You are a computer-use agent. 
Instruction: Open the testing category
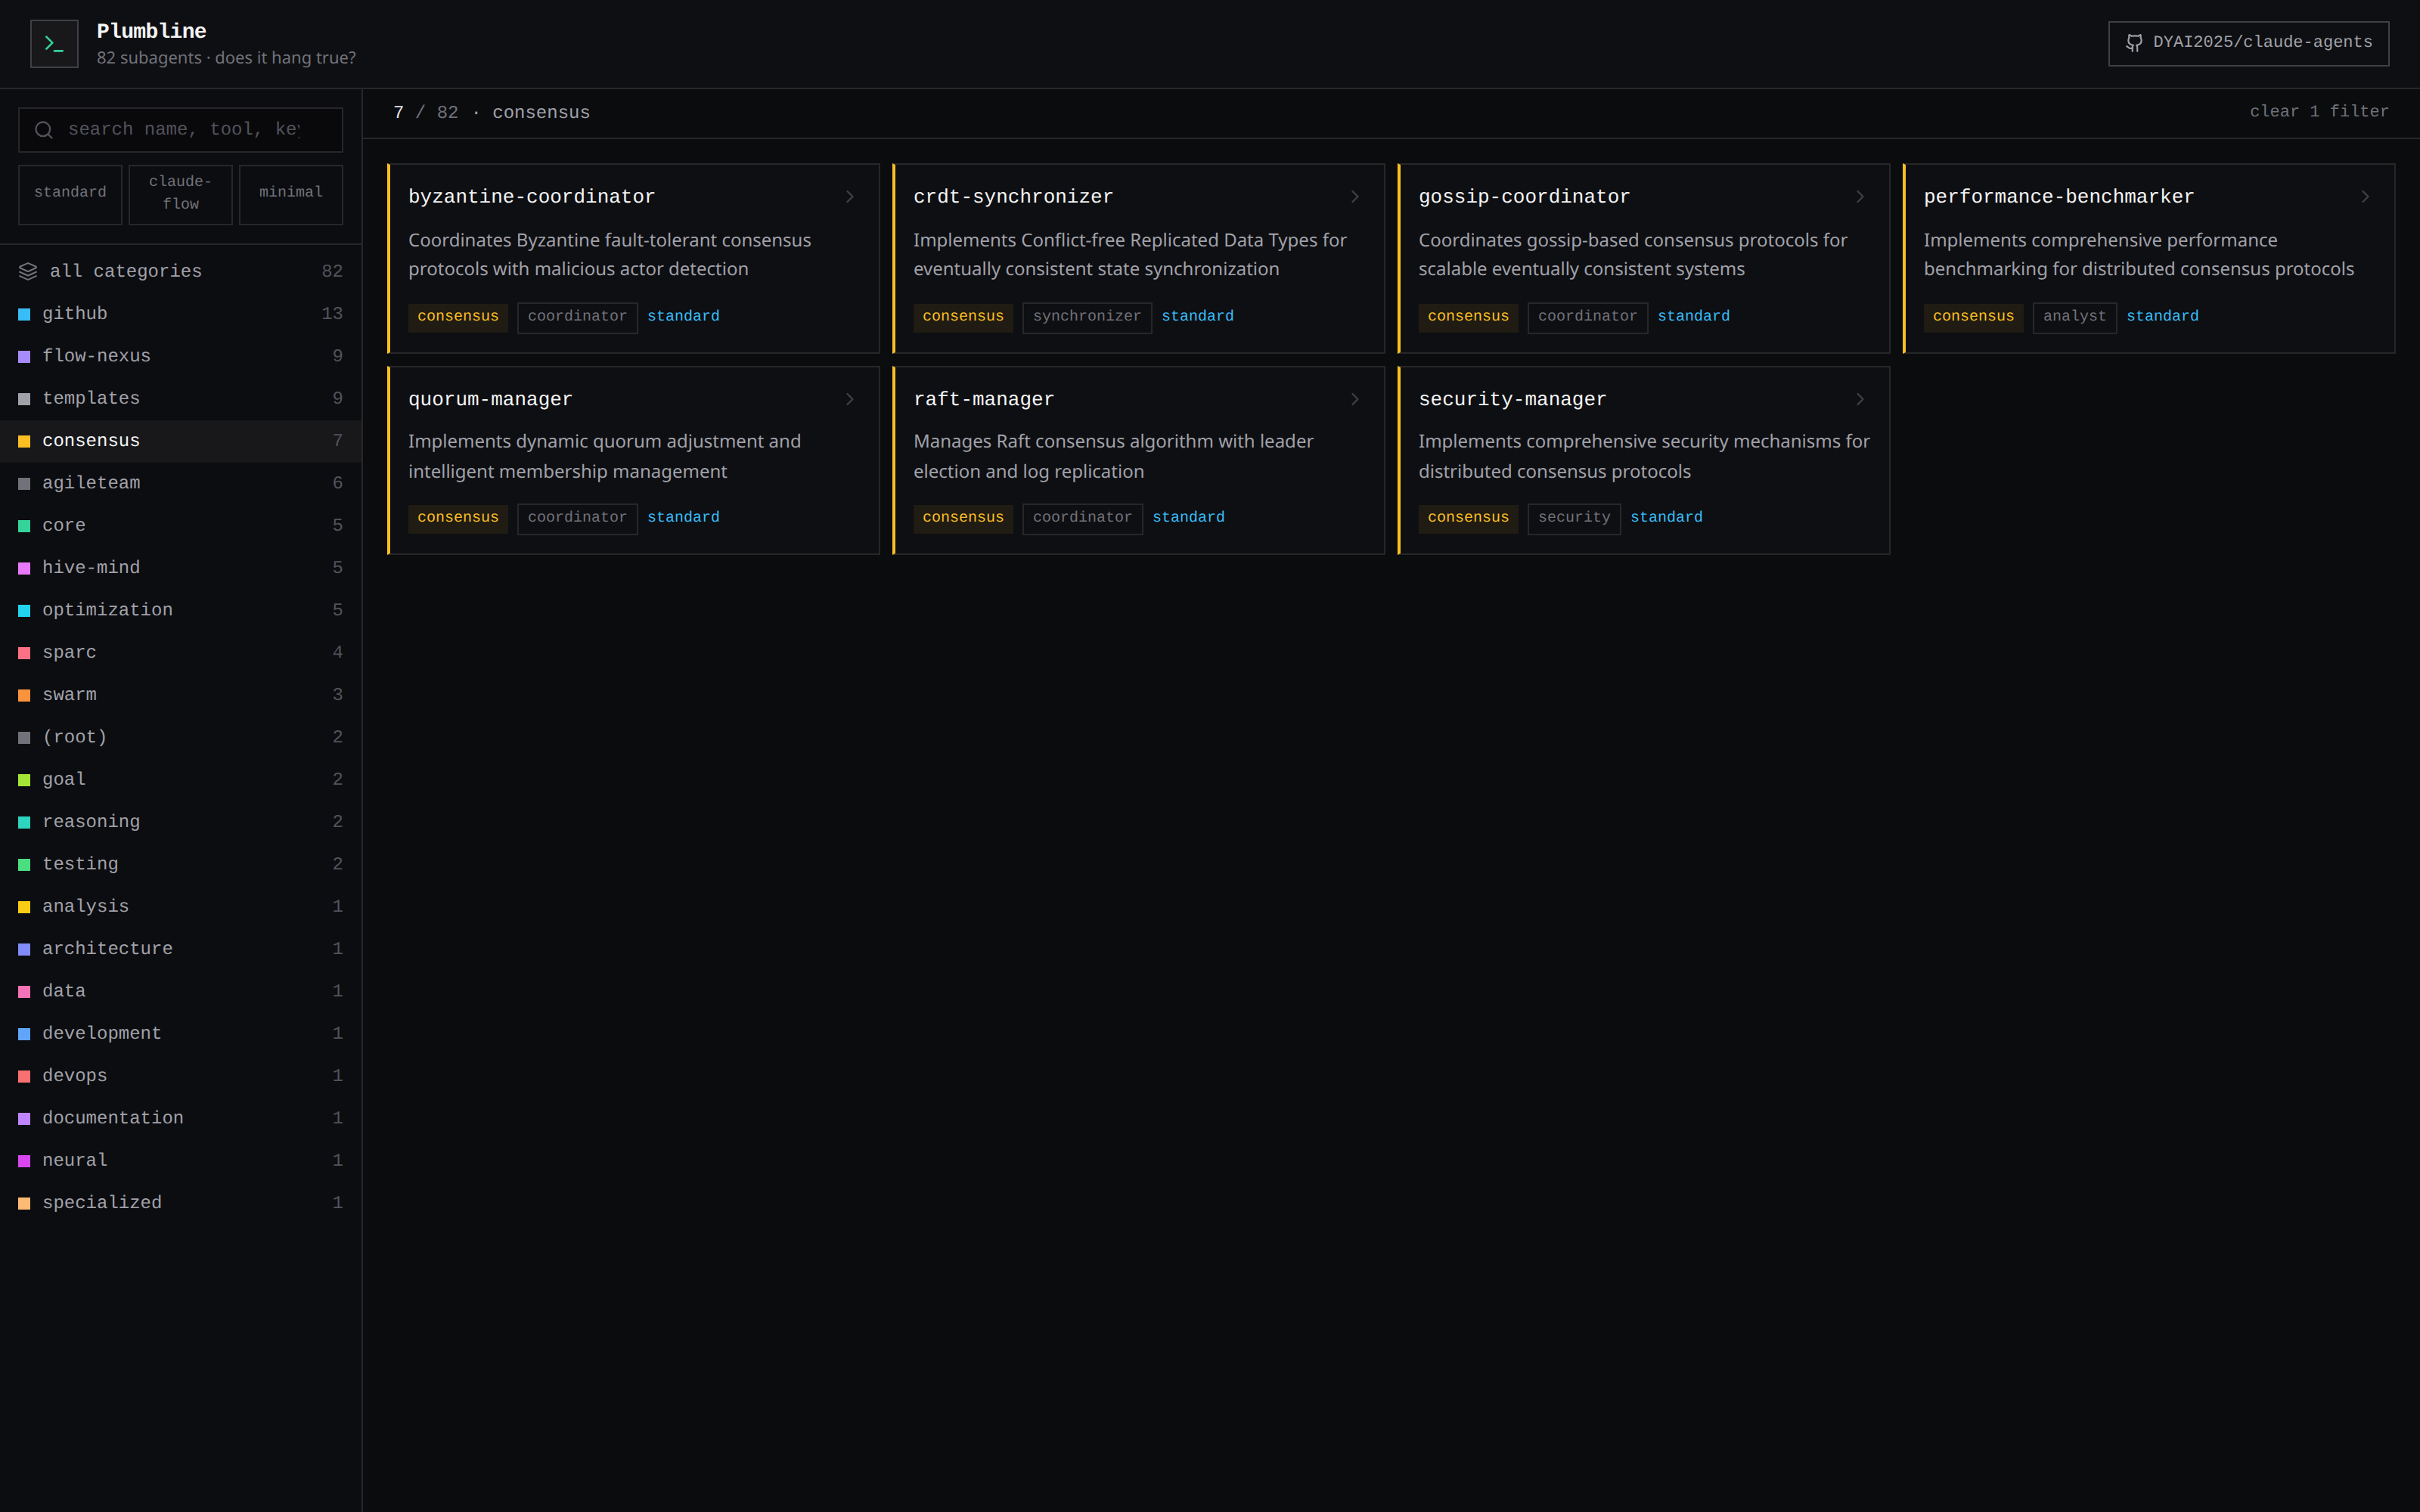click(181, 864)
